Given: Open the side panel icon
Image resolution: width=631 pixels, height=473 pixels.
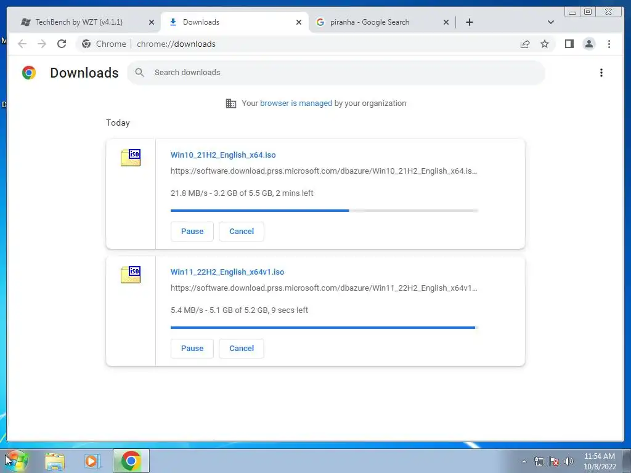Looking at the screenshot, I should tap(569, 44).
